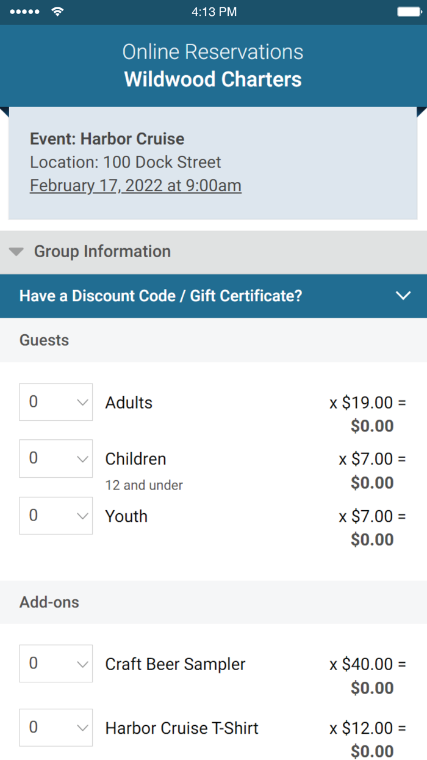Expand the Discount Code chevron
Screen dimensions: 427x760
click(403, 296)
